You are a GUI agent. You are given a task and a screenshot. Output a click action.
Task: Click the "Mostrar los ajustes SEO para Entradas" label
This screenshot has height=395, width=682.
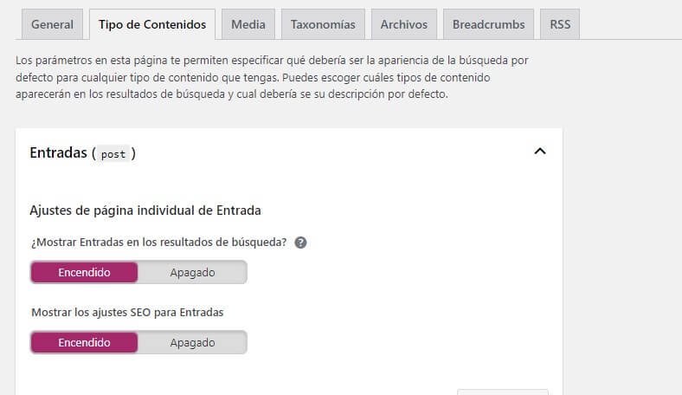coord(127,312)
